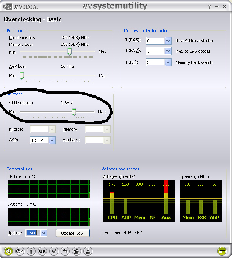This screenshot has width=232, height=259.
Task: Click the Speeds in MHz bar chart
Action: (x=201, y=201)
